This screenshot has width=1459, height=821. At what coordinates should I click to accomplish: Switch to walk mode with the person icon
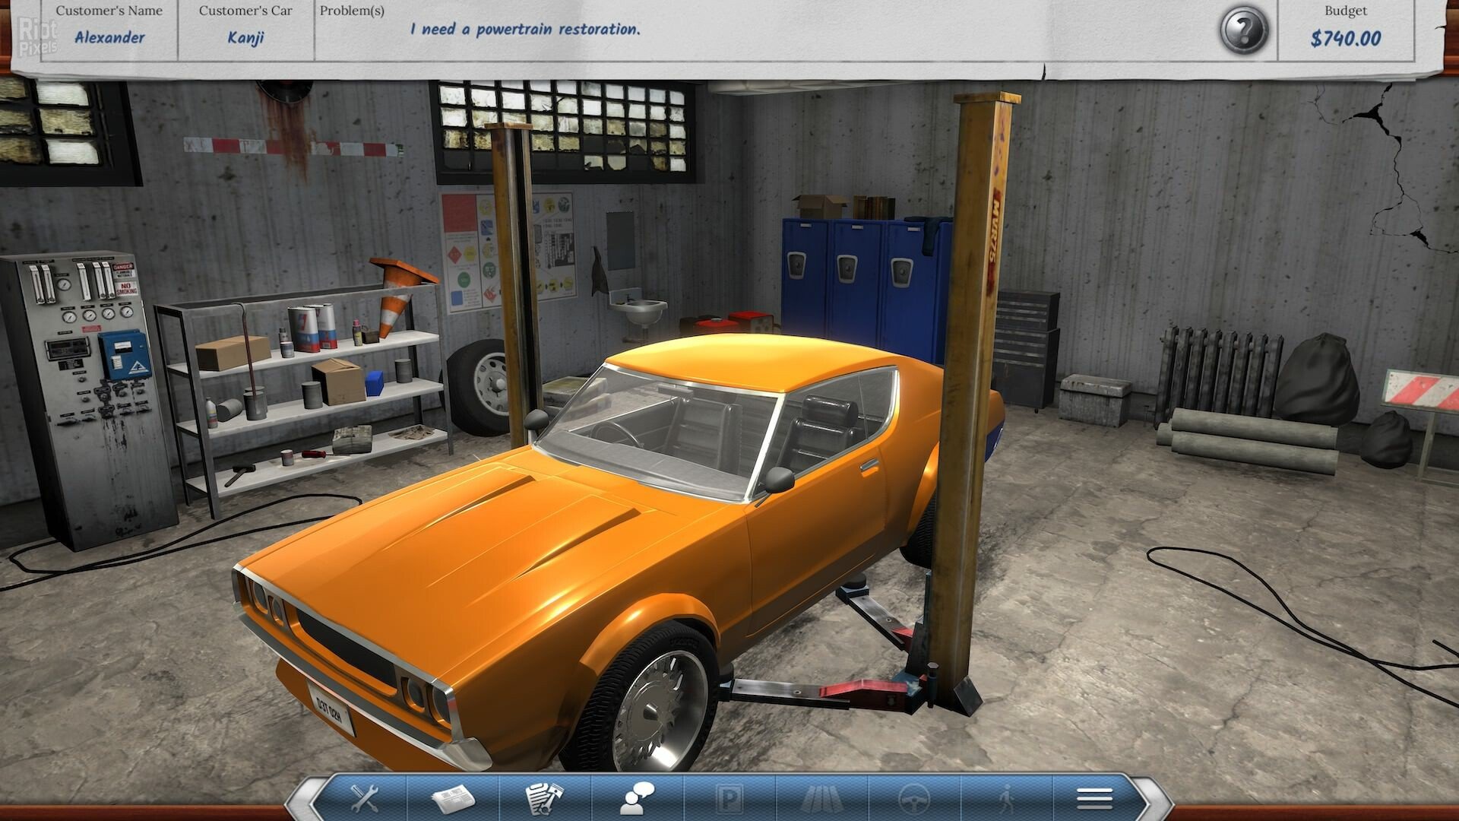coord(1005,797)
